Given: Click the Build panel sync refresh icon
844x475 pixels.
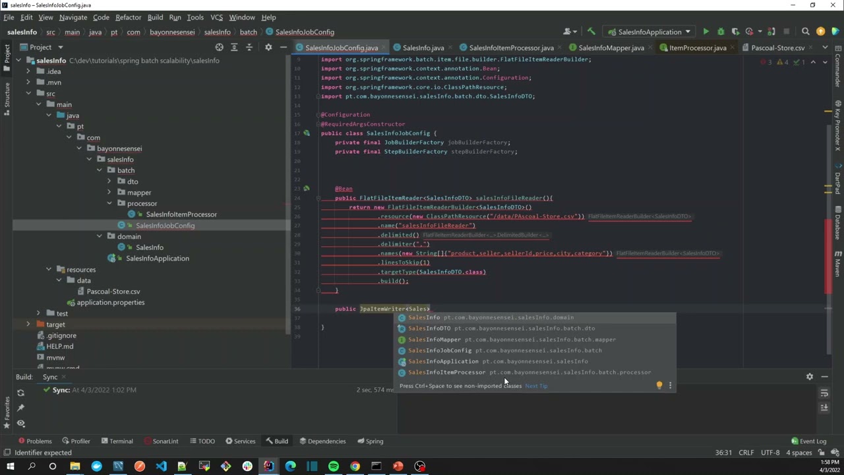Looking at the screenshot, I should 20,393.
